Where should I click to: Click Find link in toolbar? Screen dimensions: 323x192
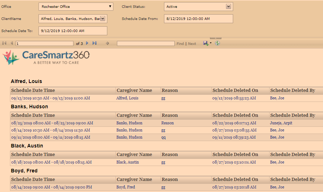click(x=180, y=43)
